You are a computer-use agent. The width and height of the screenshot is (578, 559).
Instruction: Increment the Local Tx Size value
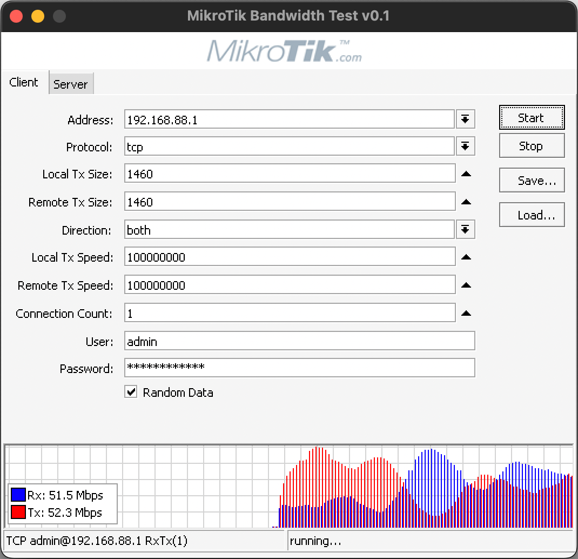click(x=465, y=174)
